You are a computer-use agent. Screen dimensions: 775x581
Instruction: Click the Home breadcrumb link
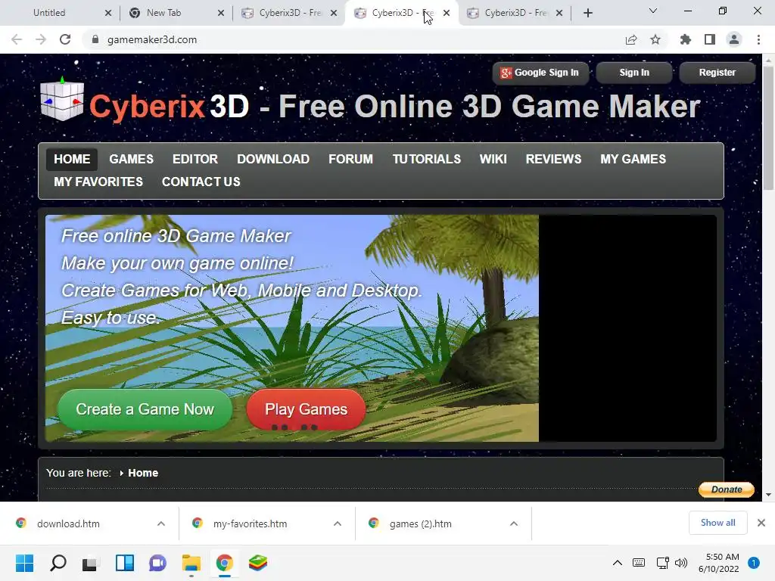[143, 473]
